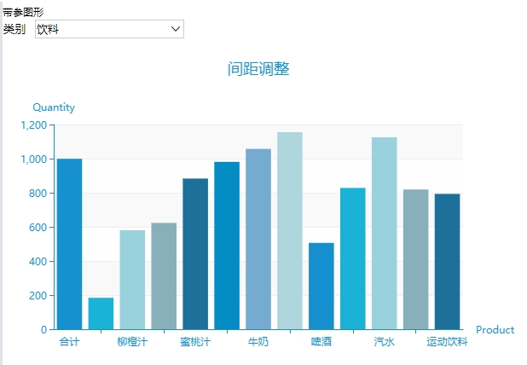Click the 1,000 y-axis value

(34, 159)
